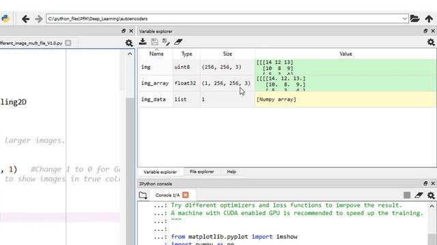Open editor pane options gear
This screenshot has width=437, height=245.
pos(129,43)
